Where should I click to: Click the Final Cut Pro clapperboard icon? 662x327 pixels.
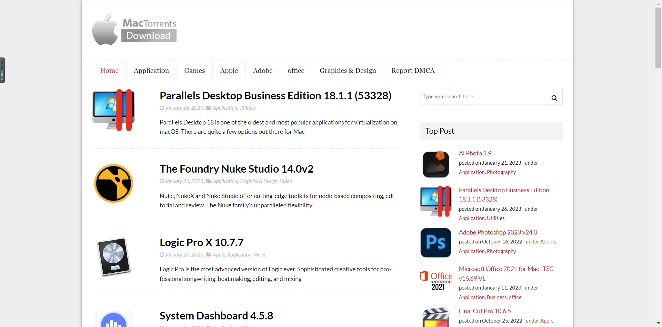click(x=436, y=317)
